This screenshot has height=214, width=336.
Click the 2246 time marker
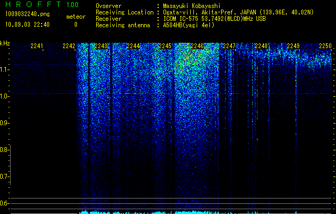(x=197, y=46)
